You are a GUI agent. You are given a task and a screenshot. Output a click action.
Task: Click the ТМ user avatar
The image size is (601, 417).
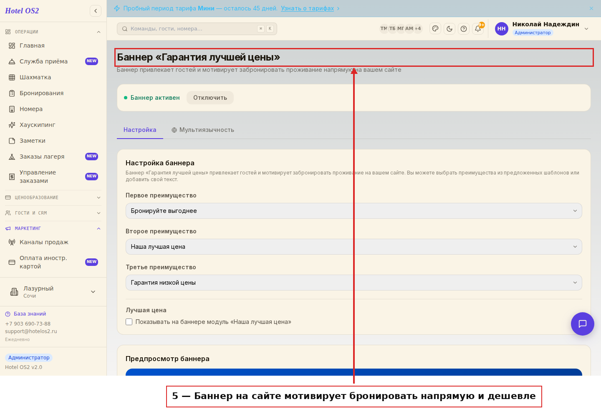(x=384, y=29)
